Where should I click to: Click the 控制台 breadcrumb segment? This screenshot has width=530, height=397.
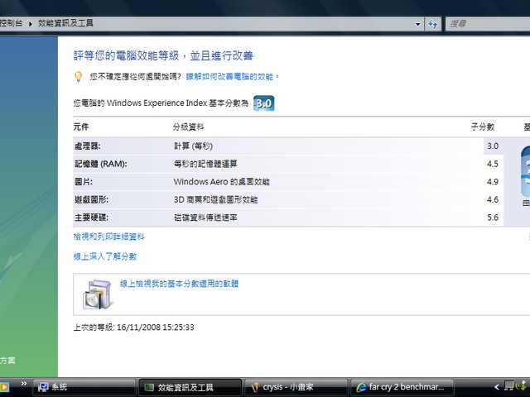pyautogui.click(x=11, y=23)
